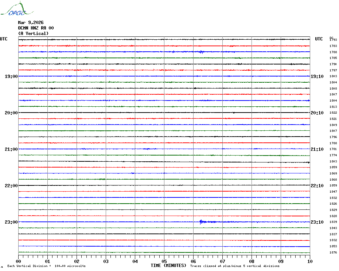
Task: Click the 05 minute tick label
Action: click(x=164, y=261)
